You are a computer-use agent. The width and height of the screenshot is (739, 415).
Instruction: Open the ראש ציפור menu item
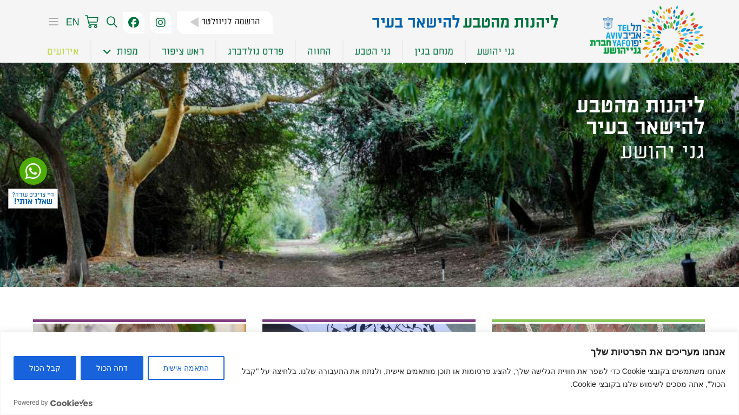click(183, 51)
